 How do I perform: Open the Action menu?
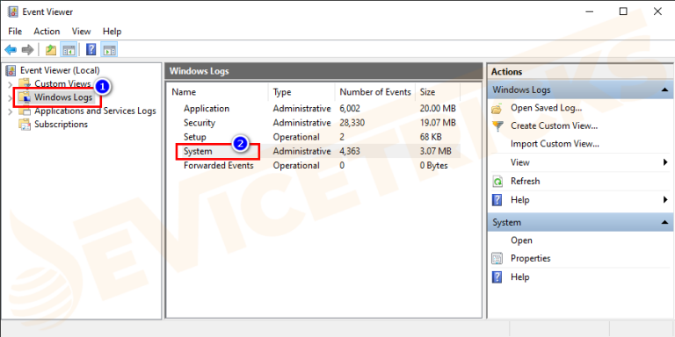pos(47,32)
